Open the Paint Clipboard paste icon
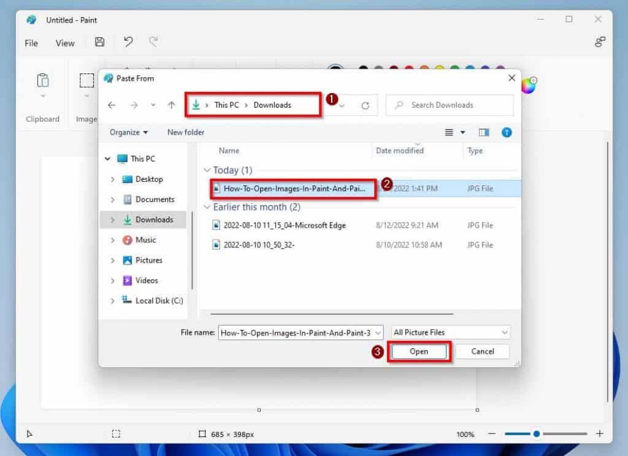Image resolution: width=628 pixels, height=456 pixels. coord(43,80)
